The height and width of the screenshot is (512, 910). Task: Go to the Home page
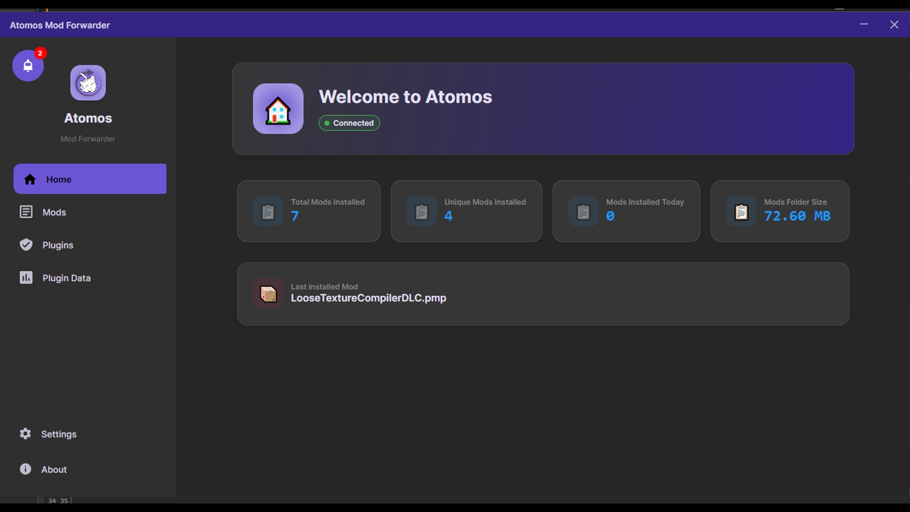(90, 179)
